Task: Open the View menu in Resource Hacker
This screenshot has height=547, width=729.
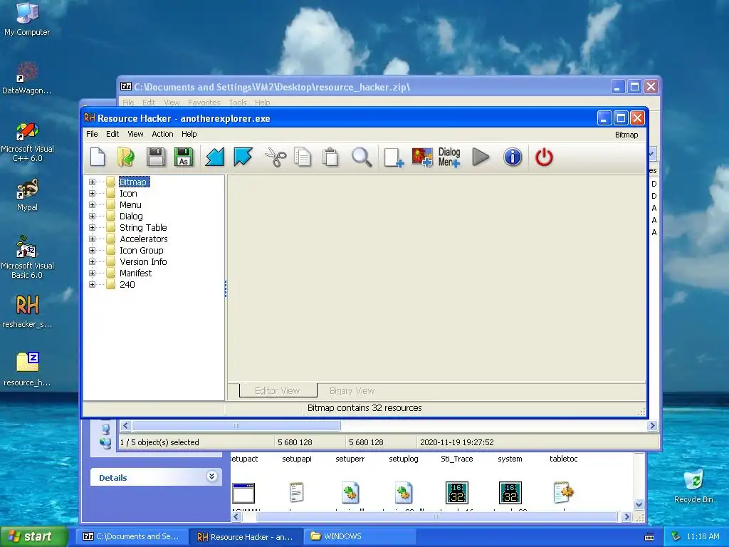Action: point(135,134)
